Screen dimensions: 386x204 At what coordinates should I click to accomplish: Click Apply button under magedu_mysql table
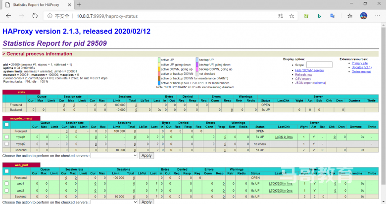pyautogui.click(x=146, y=155)
